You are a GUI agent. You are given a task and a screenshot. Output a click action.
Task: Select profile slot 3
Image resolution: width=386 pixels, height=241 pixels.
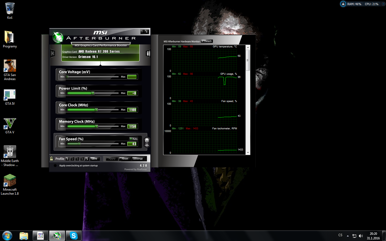coord(77,159)
